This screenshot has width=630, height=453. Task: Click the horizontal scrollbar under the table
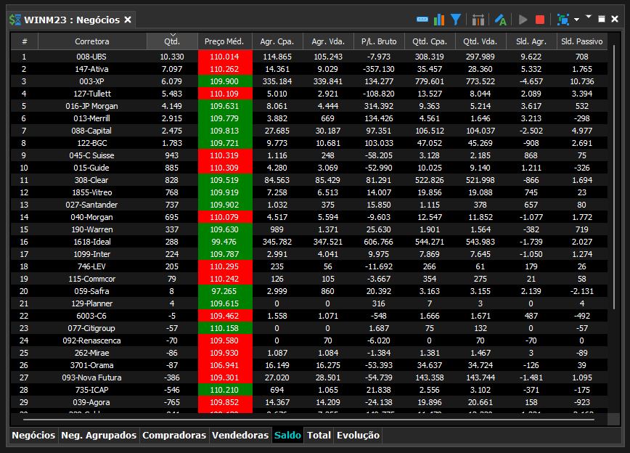308,420
